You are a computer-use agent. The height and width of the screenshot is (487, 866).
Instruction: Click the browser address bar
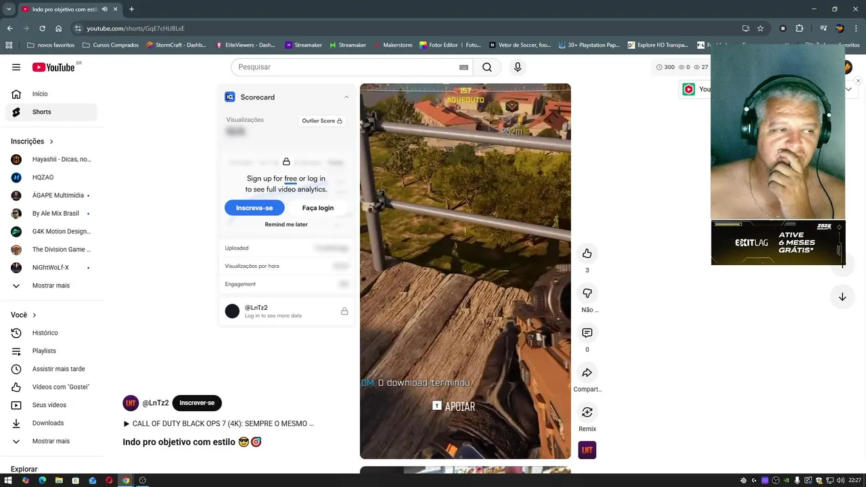click(406, 28)
